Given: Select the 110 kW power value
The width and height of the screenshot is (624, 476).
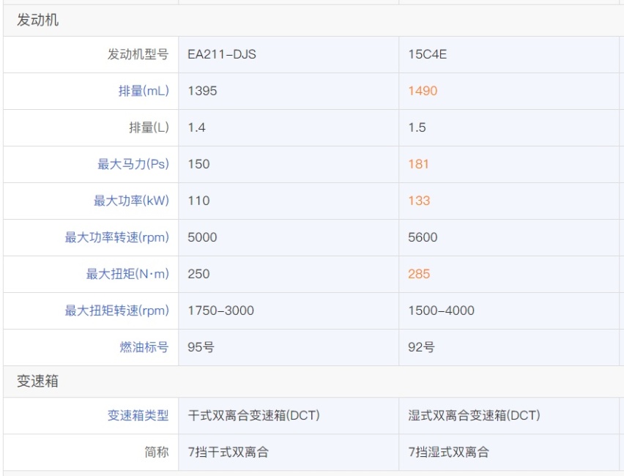Looking at the screenshot, I should coord(198,201).
